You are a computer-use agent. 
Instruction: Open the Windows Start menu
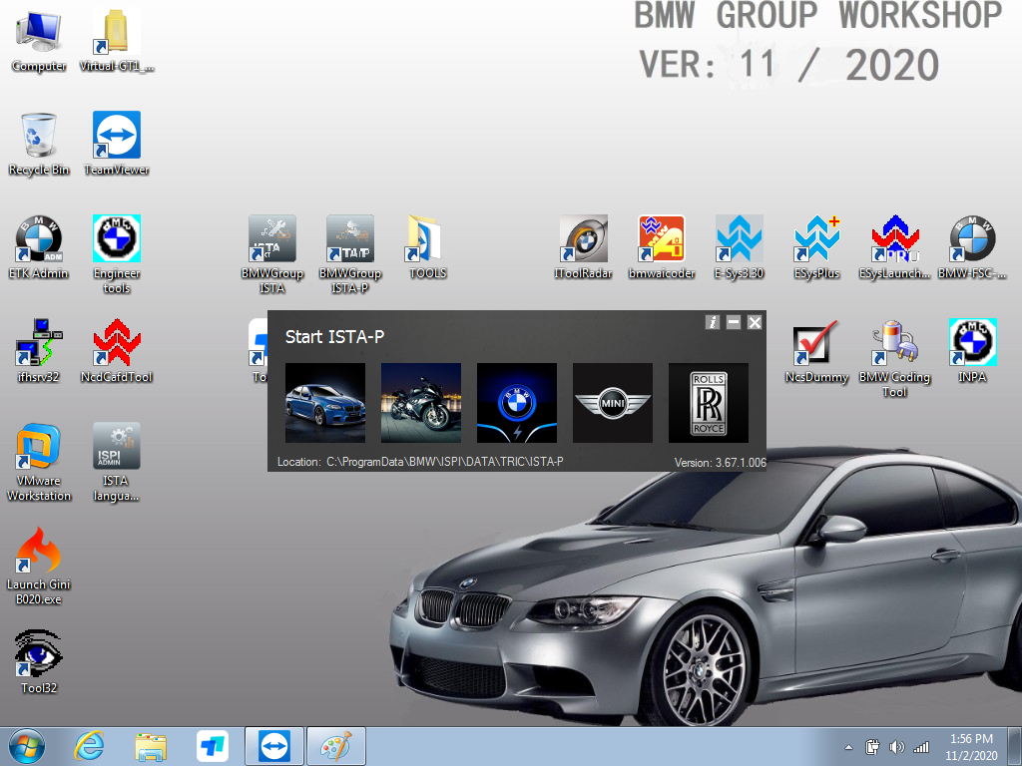(27, 746)
